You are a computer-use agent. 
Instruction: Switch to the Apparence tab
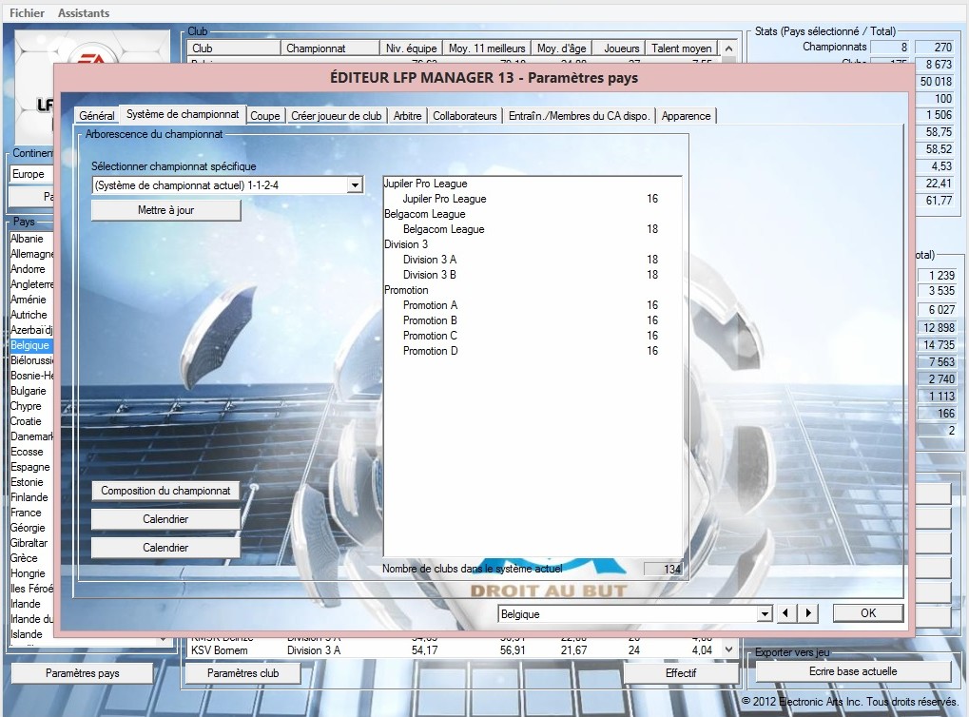click(686, 116)
